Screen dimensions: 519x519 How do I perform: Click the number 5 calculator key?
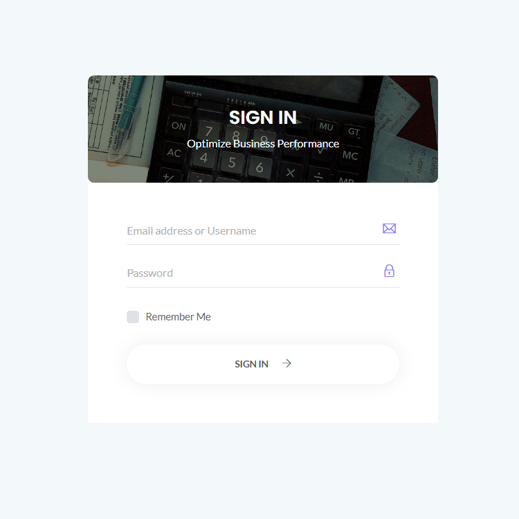(232, 162)
